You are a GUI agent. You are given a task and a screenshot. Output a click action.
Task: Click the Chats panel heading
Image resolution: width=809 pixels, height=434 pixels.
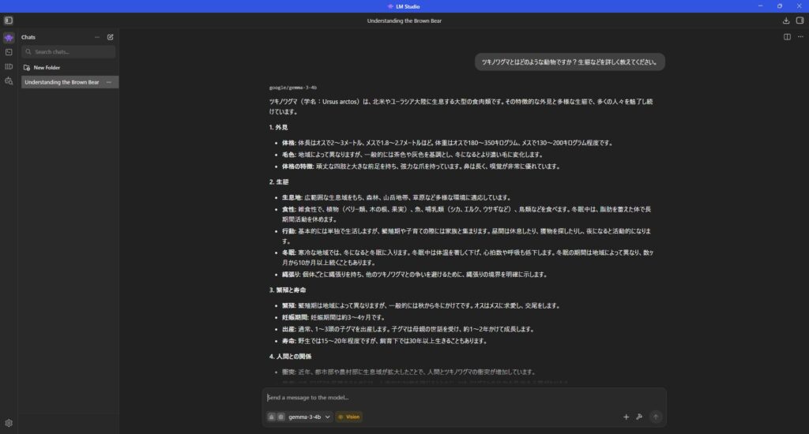[x=28, y=37]
